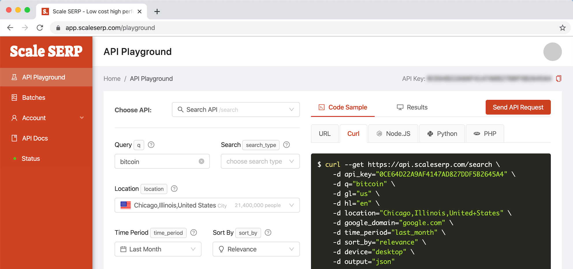Viewport: 573px width, 269px height.
Task: Open help tooltip for Query parameter
Action: 151,145
